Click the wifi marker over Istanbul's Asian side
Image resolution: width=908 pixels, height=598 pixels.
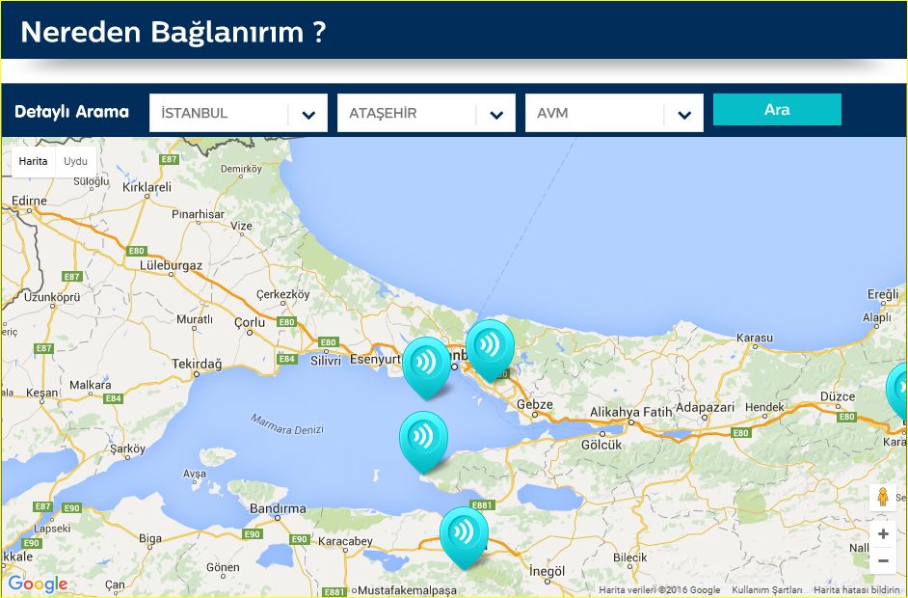(x=490, y=350)
